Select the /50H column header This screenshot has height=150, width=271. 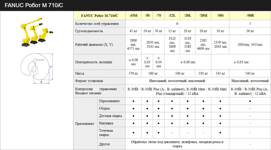click(x=250, y=16)
